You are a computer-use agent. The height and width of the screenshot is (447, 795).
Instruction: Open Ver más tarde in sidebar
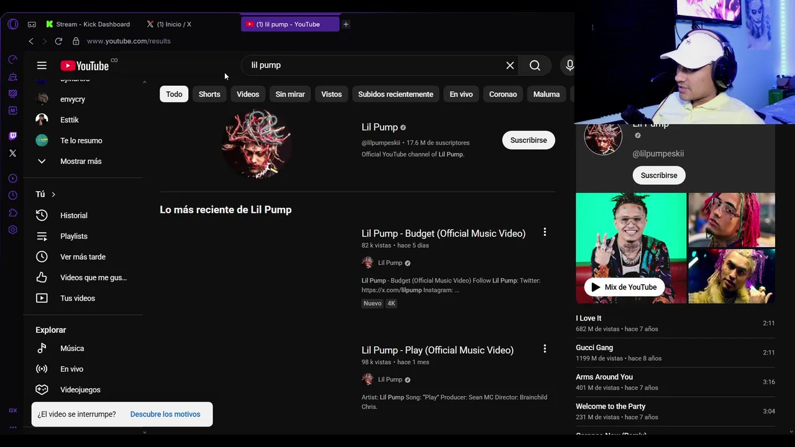(83, 257)
